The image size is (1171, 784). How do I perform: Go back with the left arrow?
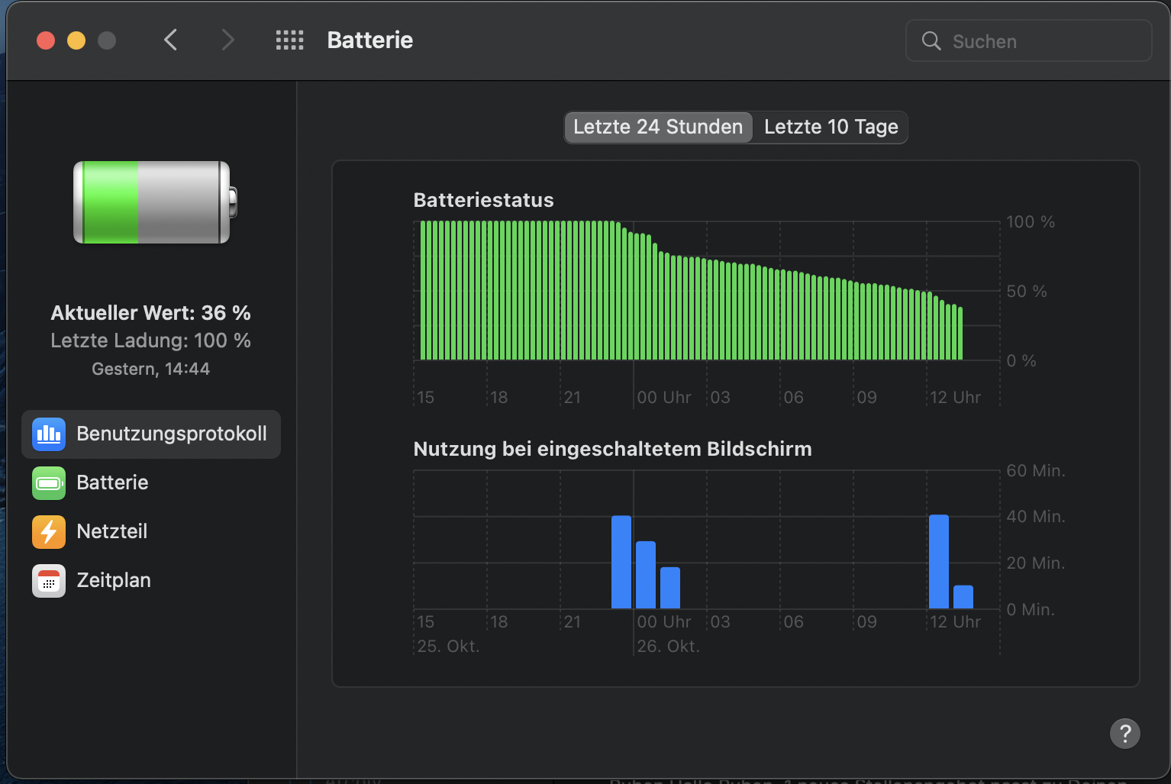(x=171, y=40)
